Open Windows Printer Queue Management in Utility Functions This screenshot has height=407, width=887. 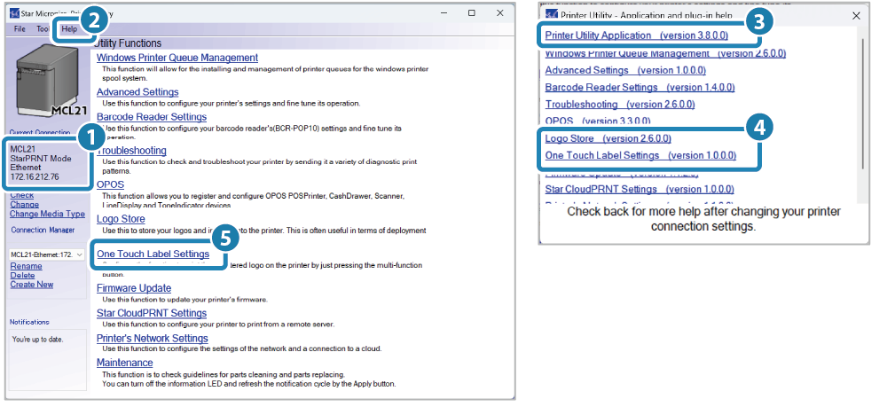pyautogui.click(x=177, y=58)
